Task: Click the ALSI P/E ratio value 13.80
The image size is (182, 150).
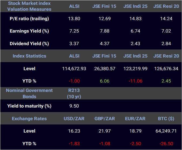Action: (x=74, y=19)
